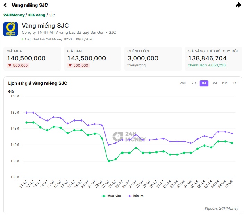Click the down 500,000 badge under GIÁ BÁN
This screenshot has height=215, width=244.
78,65
